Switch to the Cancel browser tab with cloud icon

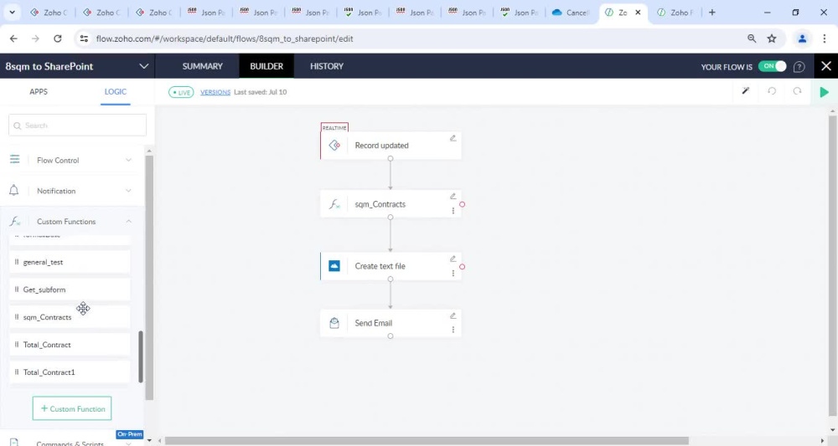(570, 13)
